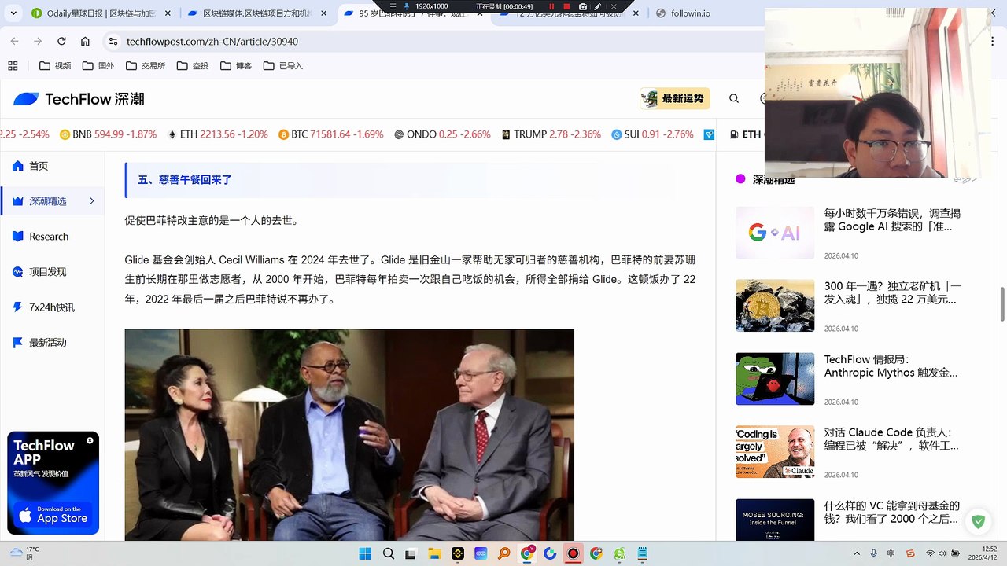Image resolution: width=1007 pixels, height=566 pixels.
Task: Click the SUI price ticker
Action: pyautogui.click(x=652, y=134)
